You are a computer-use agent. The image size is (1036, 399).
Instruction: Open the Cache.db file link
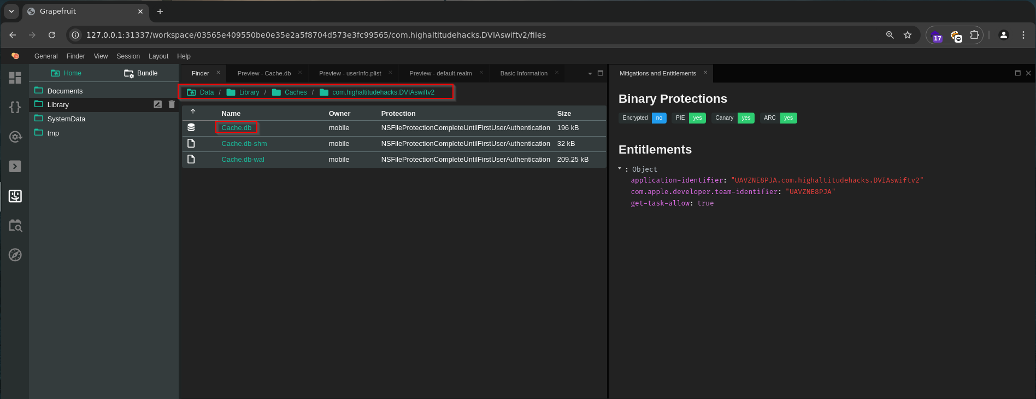pyautogui.click(x=237, y=128)
